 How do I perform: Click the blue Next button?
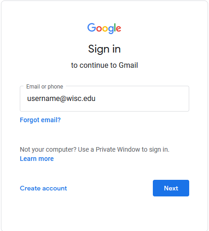171,188
